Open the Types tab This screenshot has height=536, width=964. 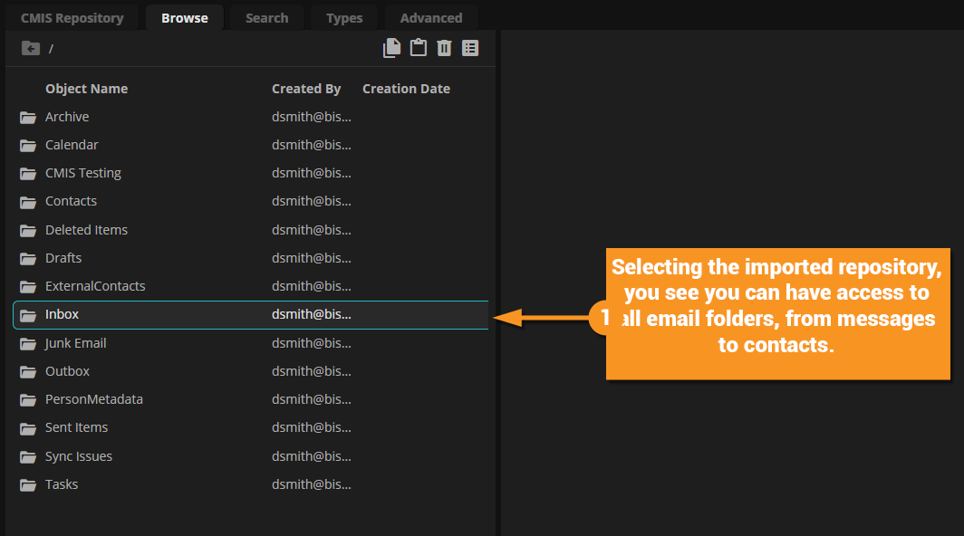click(x=344, y=18)
